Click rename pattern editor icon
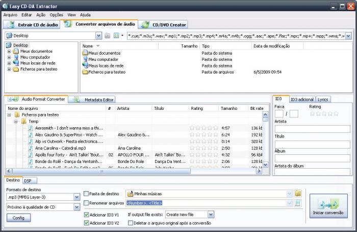357x232 pixels. 298,203
